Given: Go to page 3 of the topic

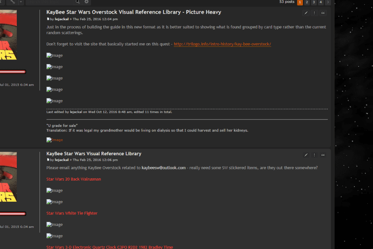Looking at the screenshot, I should coord(314,2).
